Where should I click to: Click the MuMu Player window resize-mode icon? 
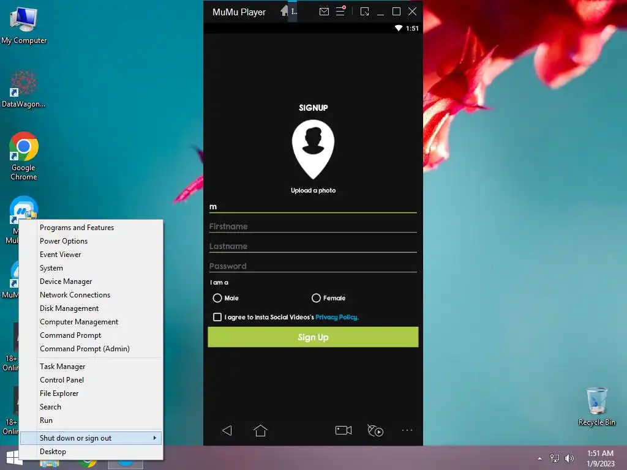365,12
